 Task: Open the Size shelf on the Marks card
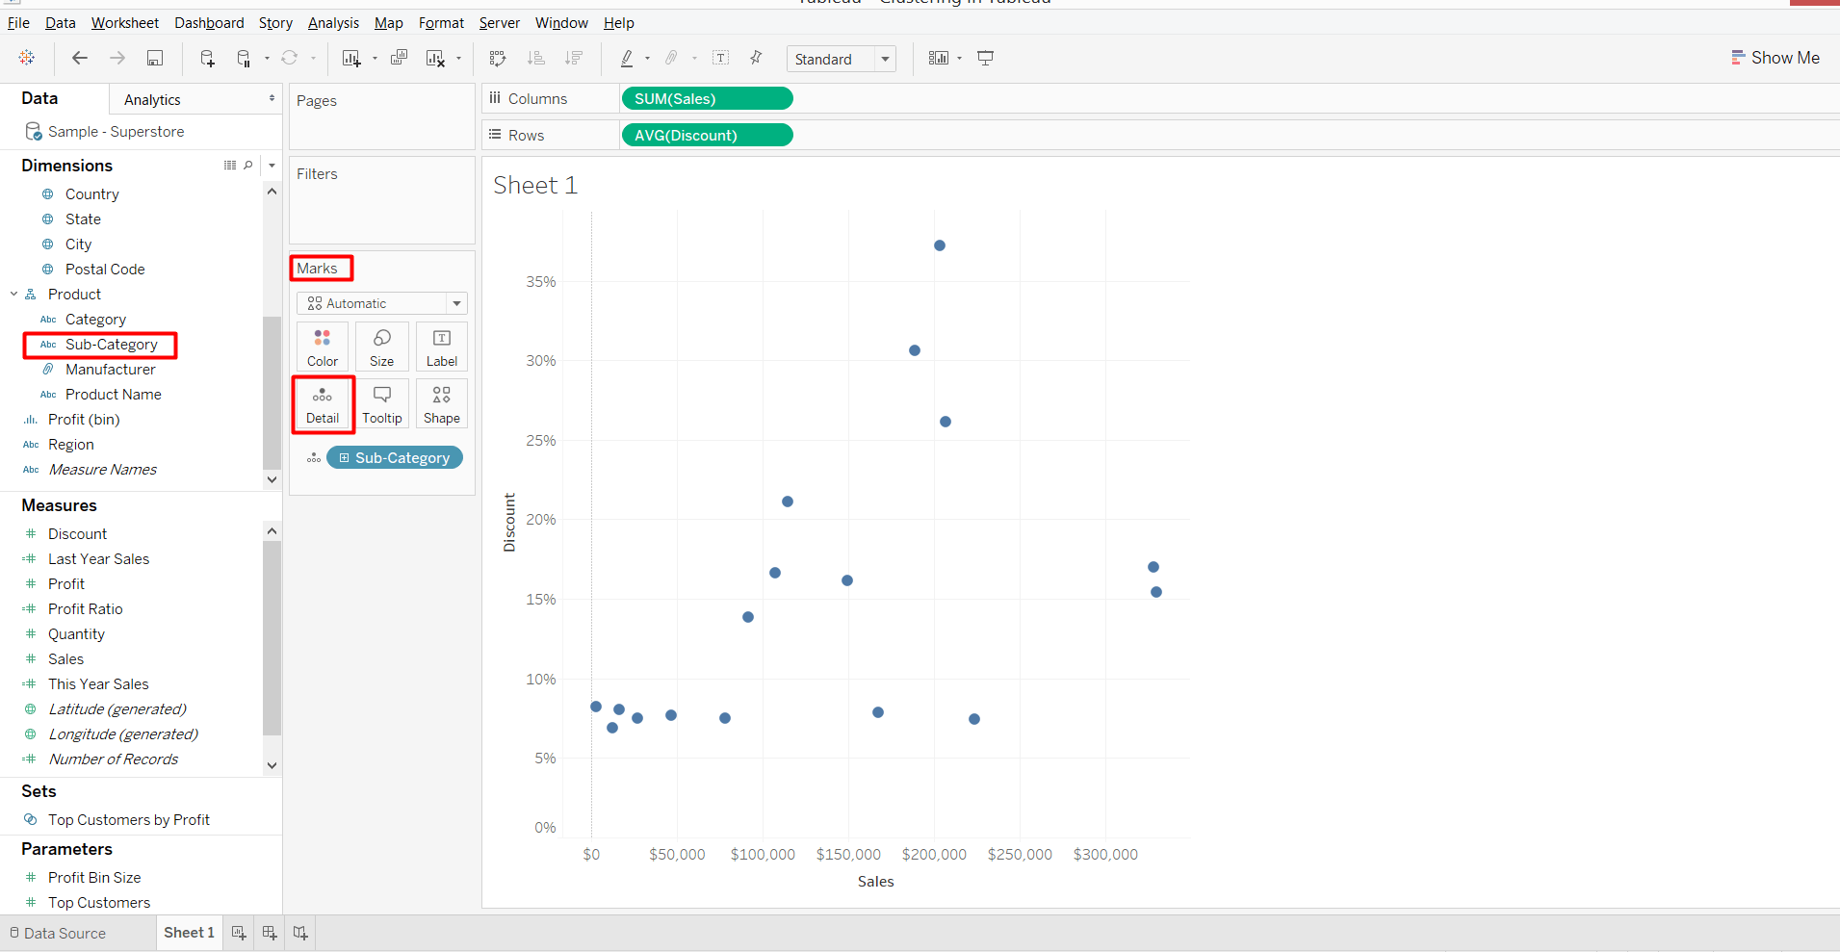click(x=381, y=346)
